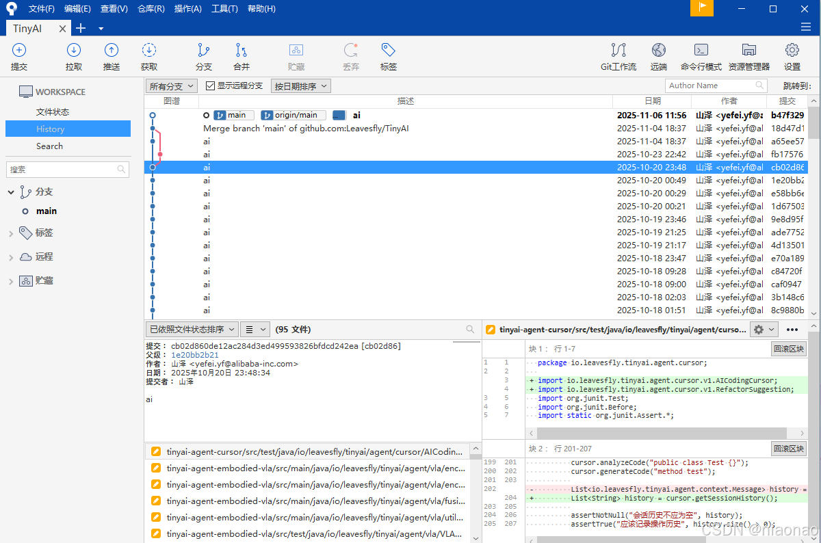Click 回滚区块 button for 块 2

[789, 449]
